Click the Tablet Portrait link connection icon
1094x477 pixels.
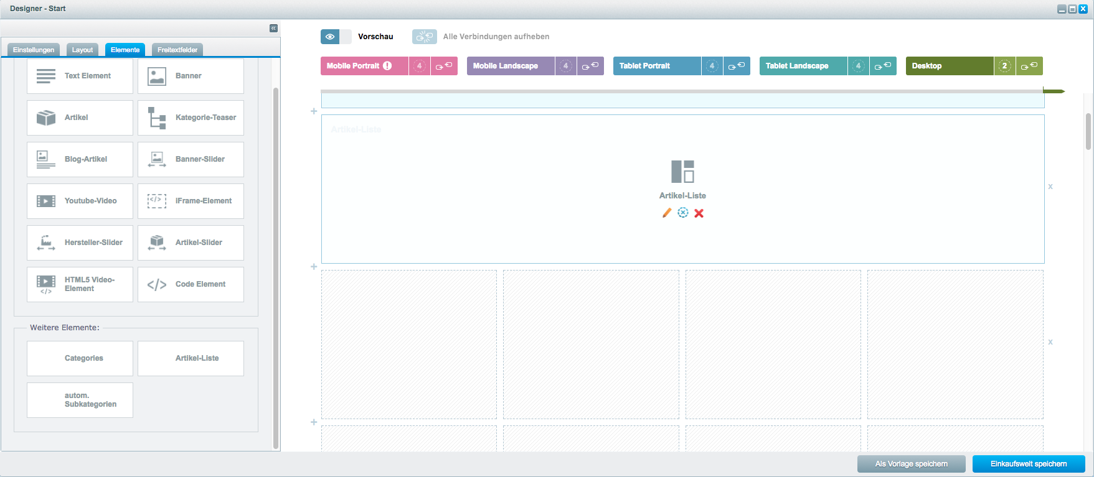[737, 66]
